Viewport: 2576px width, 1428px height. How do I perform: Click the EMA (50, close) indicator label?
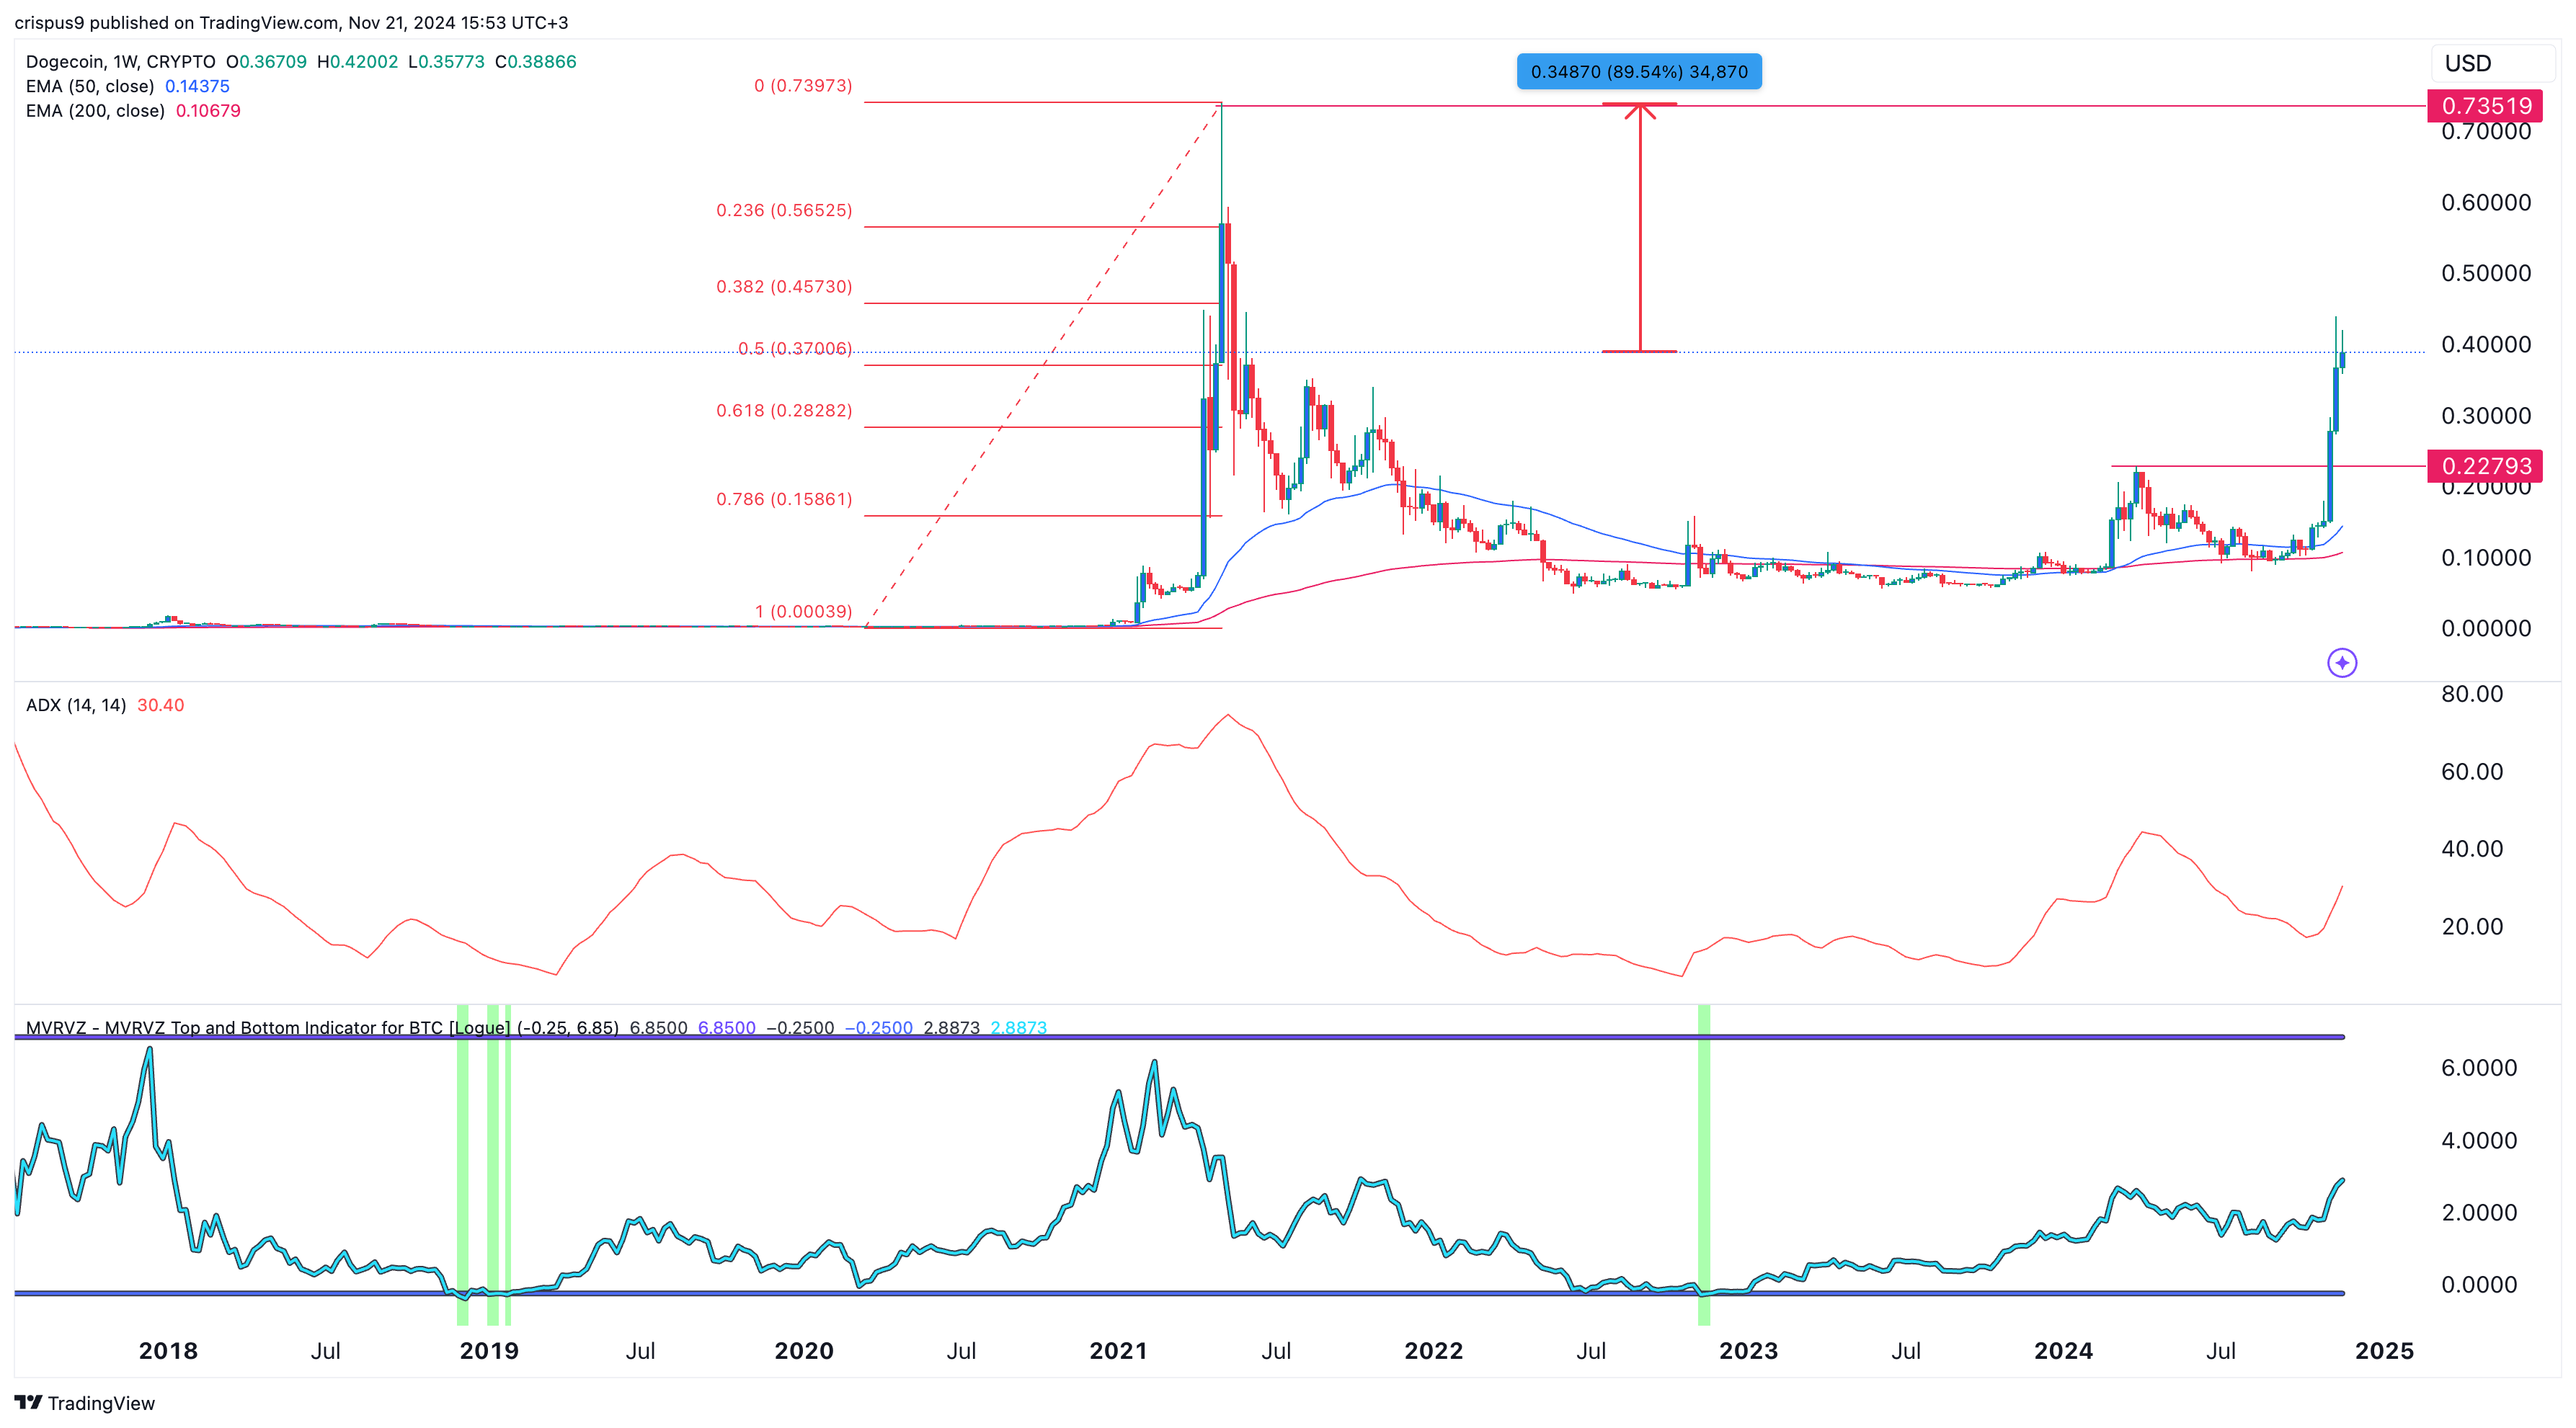pos(90,86)
